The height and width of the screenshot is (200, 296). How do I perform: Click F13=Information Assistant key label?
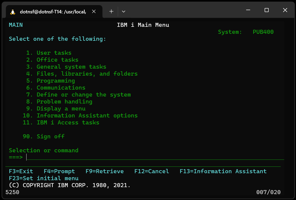223,171
